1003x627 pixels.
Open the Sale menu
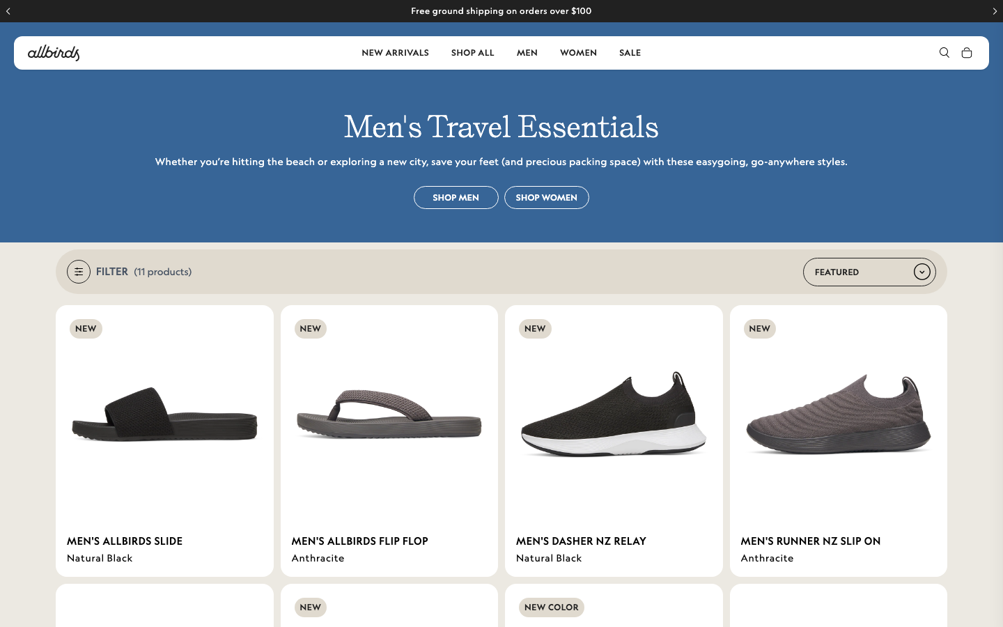[630, 53]
